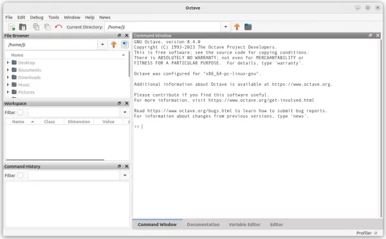Screen dimensions: 386x239
Task: Paste clipboard using toolbar icon
Action: click(x=47, y=27)
